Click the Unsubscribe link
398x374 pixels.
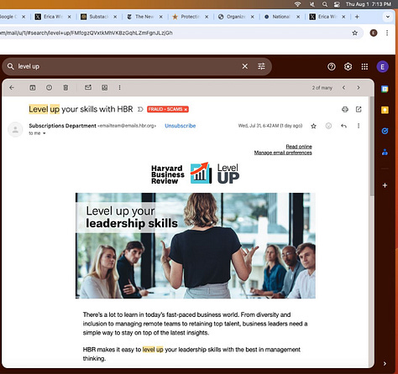pyautogui.click(x=180, y=126)
